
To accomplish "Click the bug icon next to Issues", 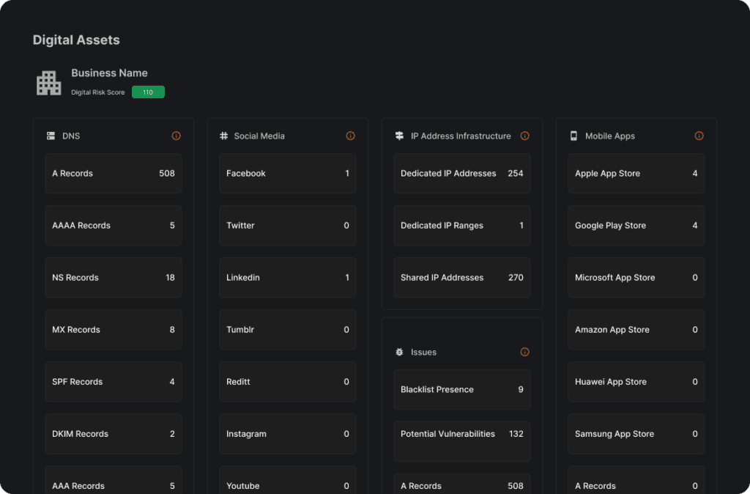I will pyautogui.click(x=398, y=352).
